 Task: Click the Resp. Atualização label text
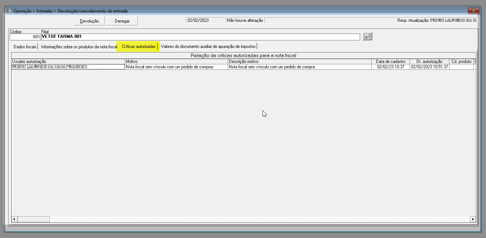(x=413, y=21)
